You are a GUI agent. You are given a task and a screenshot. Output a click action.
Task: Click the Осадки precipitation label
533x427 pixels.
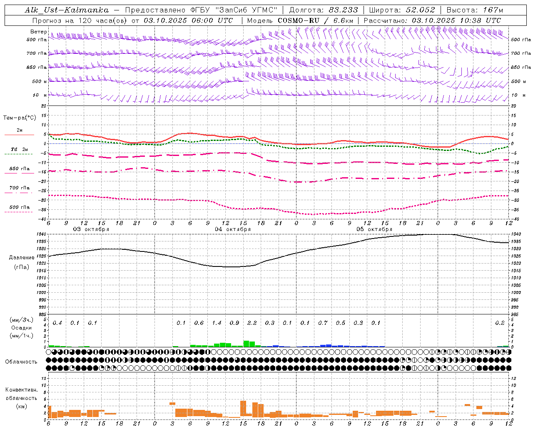tap(21, 328)
